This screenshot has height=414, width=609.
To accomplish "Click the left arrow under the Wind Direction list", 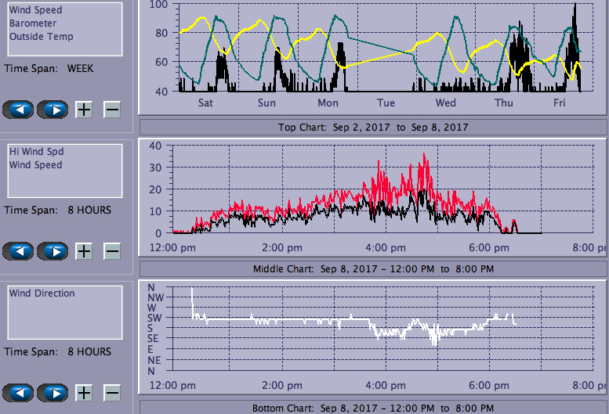I will (x=19, y=393).
